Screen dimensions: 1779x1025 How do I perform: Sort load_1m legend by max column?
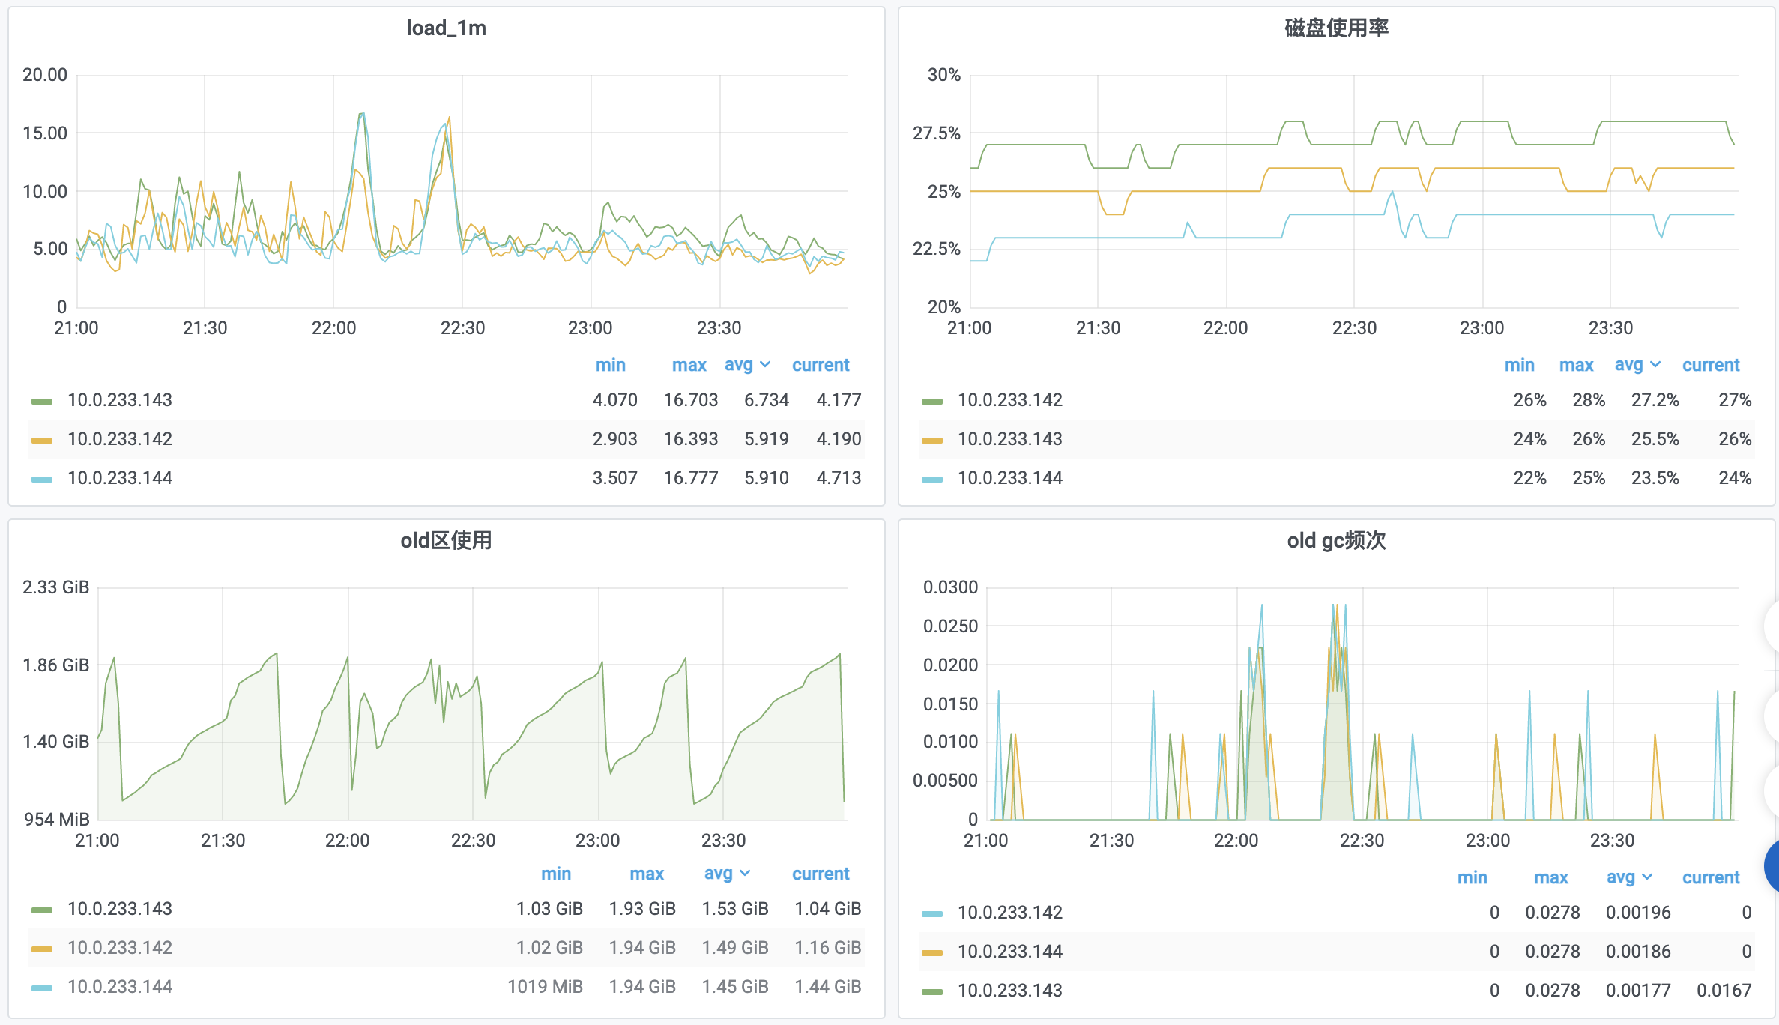[689, 365]
